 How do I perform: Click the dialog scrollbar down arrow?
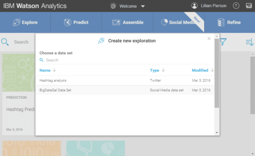pyautogui.click(x=216, y=132)
